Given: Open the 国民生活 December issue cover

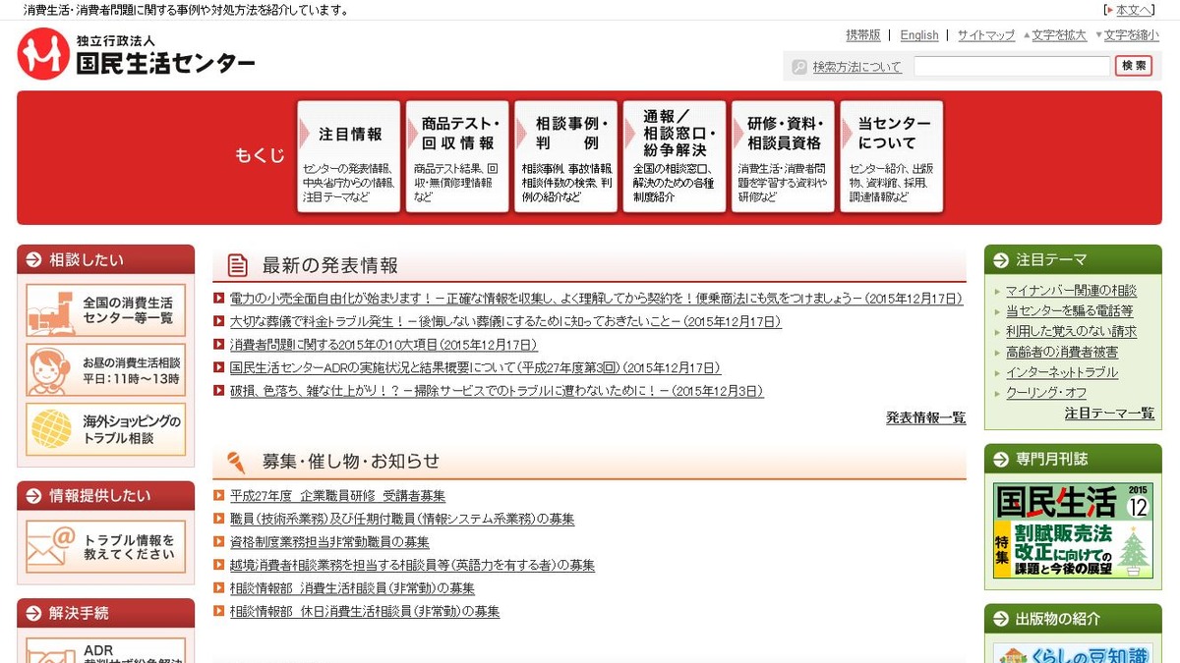Looking at the screenshot, I should click(1073, 530).
